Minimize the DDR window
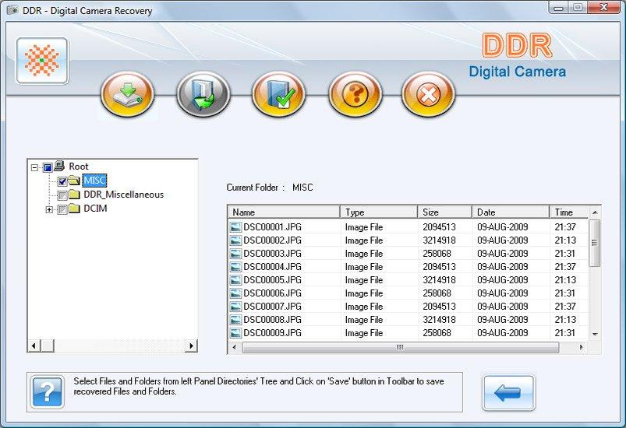 (559, 8)
